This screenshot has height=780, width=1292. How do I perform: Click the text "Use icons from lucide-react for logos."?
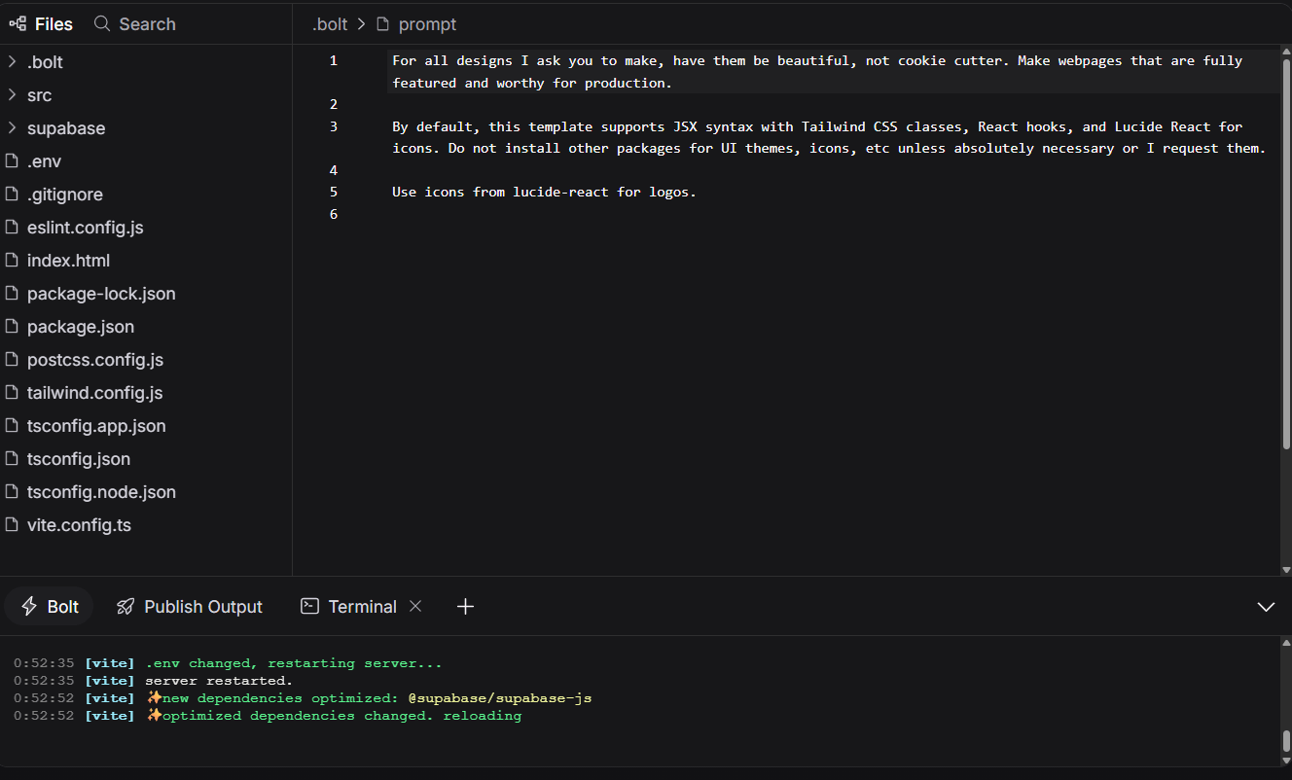click(544, 192)
